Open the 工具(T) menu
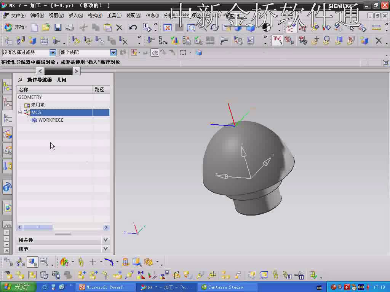Image resolution: width=390 pixels, height=292 pixels. 114,16
